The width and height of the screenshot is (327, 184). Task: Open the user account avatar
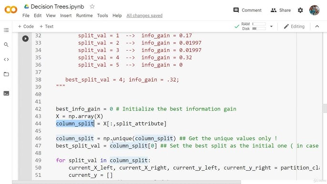(x=314, y=10)
